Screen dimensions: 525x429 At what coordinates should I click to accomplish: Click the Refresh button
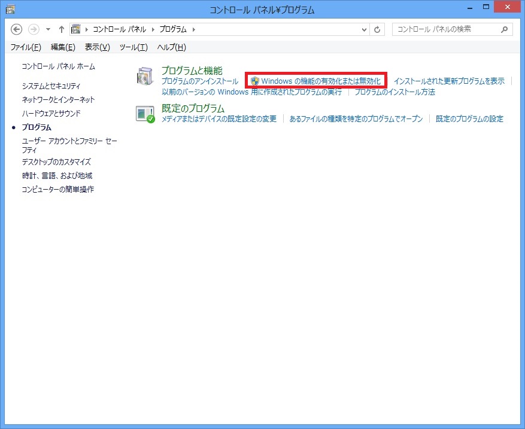pos(377,30)
